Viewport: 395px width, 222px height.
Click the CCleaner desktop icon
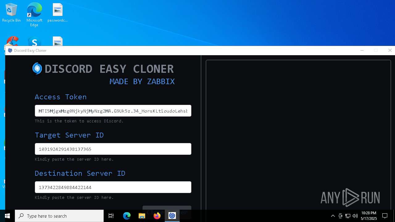click(11, 42)
